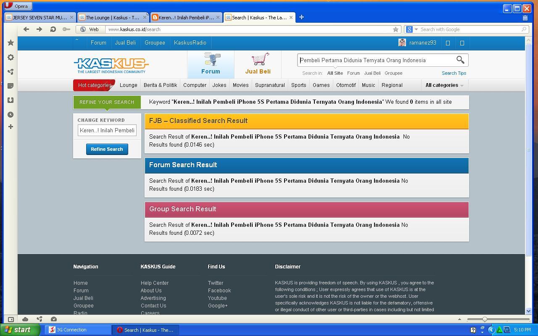Select Forum search scope
Image resolution: width=538 pixels, height=336 pixels.
tap(353, 73)
